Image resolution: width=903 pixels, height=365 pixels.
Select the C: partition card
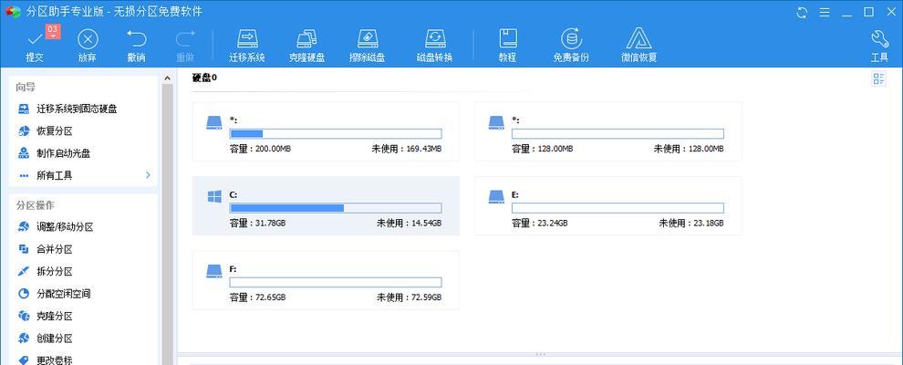[326, 206]
